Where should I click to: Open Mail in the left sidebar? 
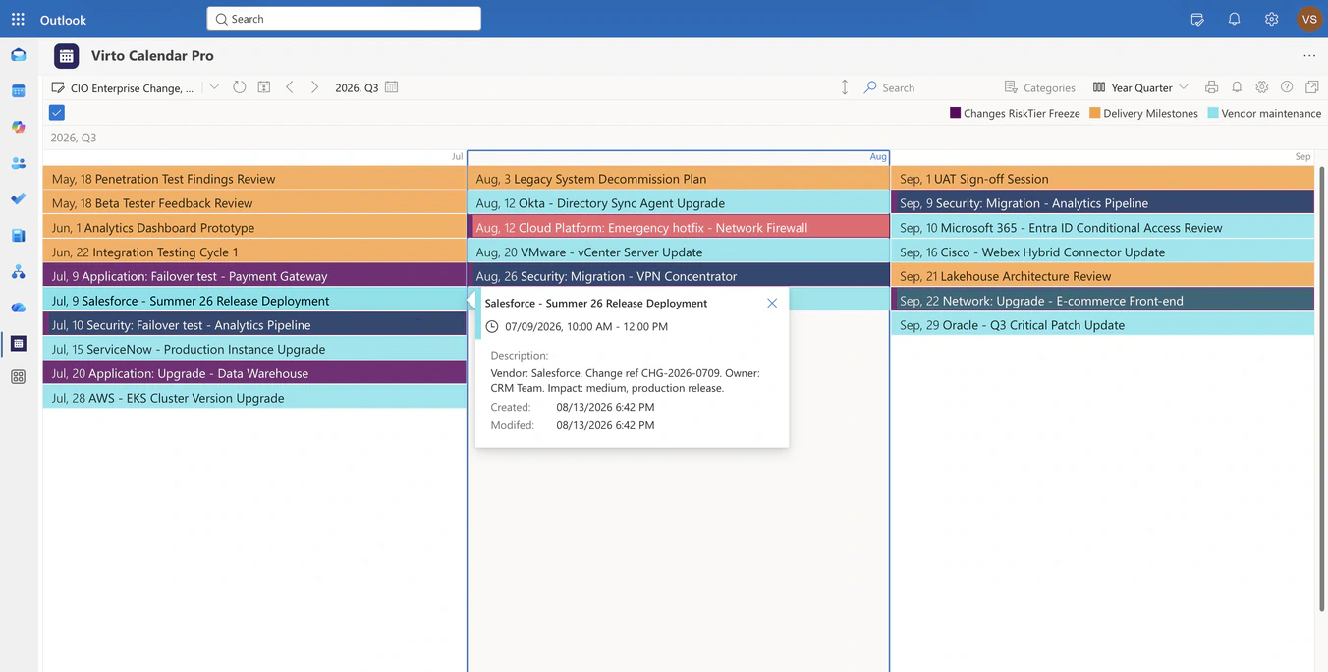pyautogui.click(x=18, y=55)
